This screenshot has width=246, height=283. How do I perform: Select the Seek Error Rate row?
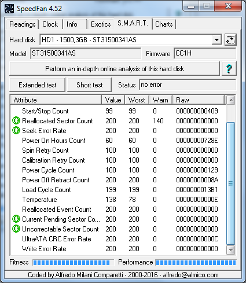pos(118,131)
